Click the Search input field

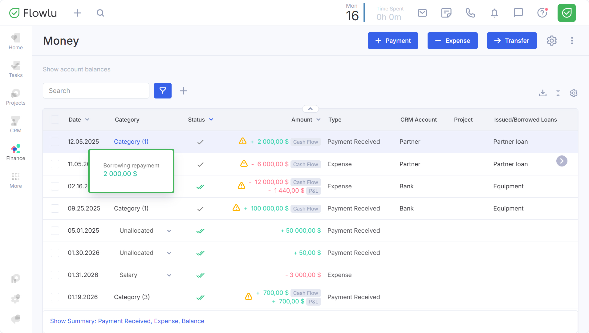[x=96, y=91]
